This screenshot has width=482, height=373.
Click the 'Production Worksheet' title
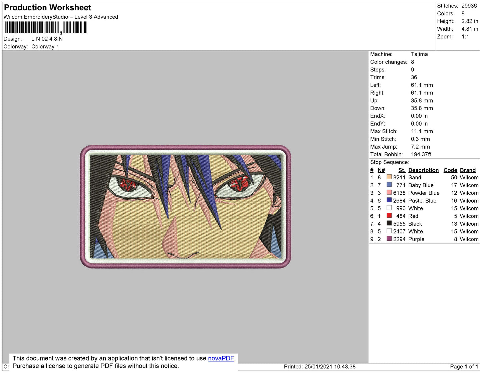47,7
